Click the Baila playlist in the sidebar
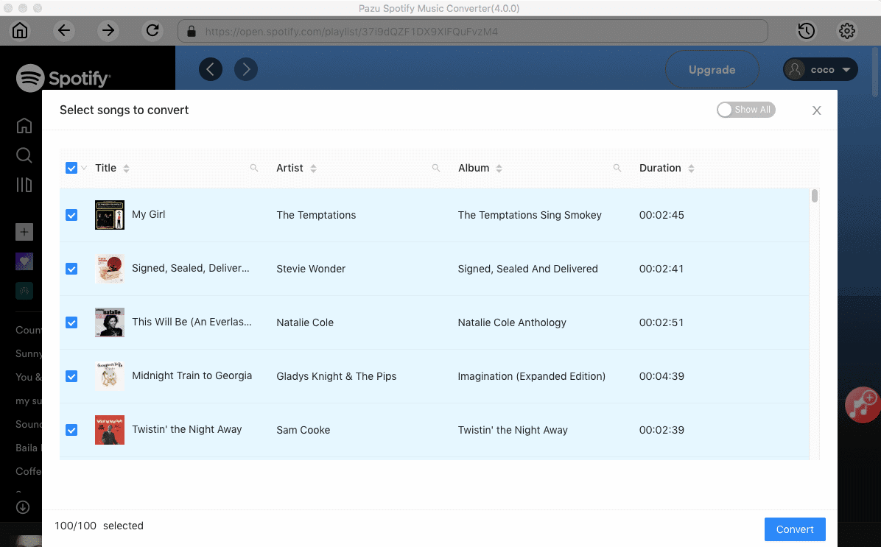The height and width of the screenshot is (547, 881). click(x=27, y=448)
